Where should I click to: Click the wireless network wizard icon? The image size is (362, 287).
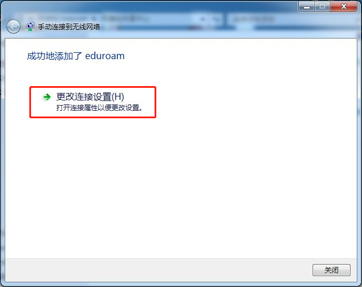[30, 26]
